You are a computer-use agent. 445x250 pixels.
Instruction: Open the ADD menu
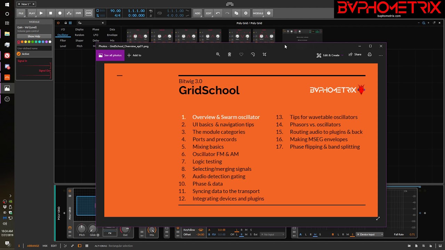(x=197, y=13)
